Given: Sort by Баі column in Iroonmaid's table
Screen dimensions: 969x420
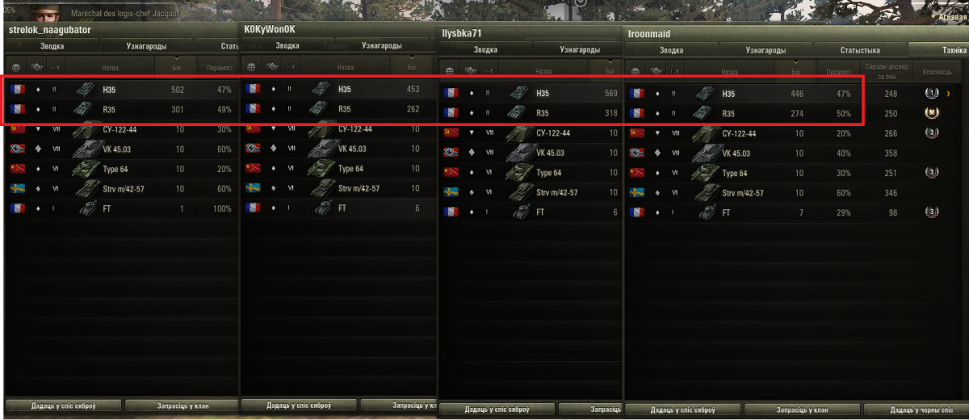Looking at the screenshot, I should click(x=796, y=72).
